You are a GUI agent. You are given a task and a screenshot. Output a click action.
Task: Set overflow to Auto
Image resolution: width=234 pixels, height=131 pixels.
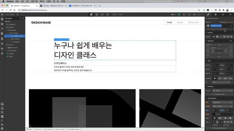[230, 79]
